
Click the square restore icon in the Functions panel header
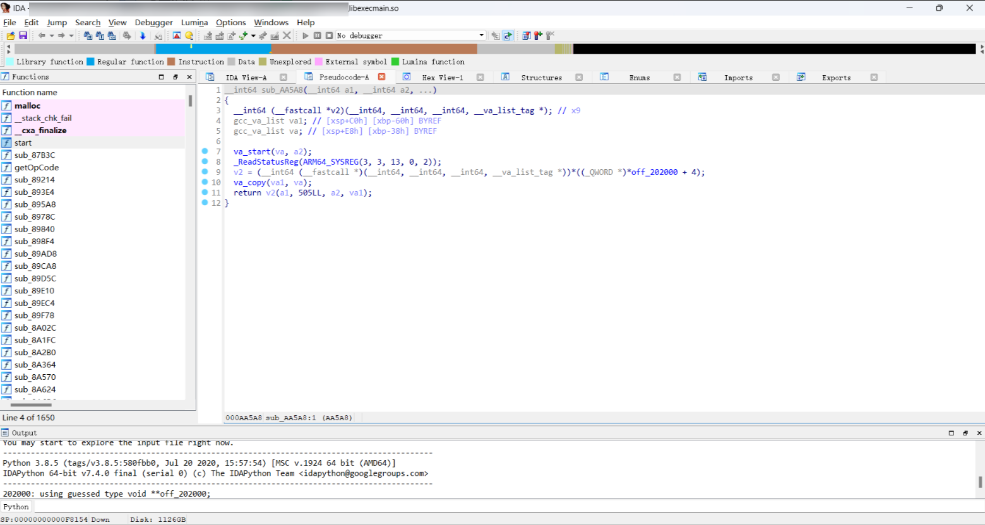pos(161,77)
